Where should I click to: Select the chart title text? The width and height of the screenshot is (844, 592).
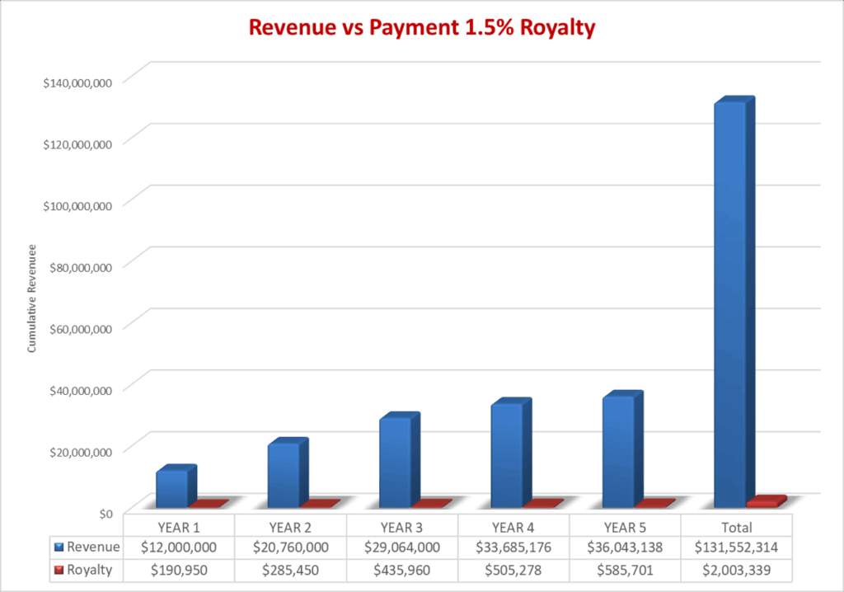(422, 27)
